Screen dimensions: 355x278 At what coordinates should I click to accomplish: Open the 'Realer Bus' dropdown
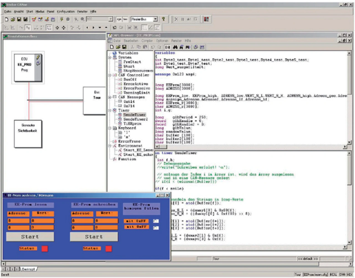click(x=155, y=19)
